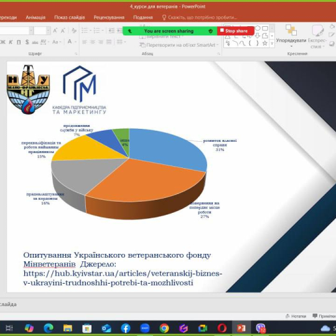Open Paragraph dialog launcher in Абзац group
This screenshot has width=336, height=336.
click(218, 54)
